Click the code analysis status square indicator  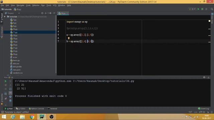pos(209,21)
